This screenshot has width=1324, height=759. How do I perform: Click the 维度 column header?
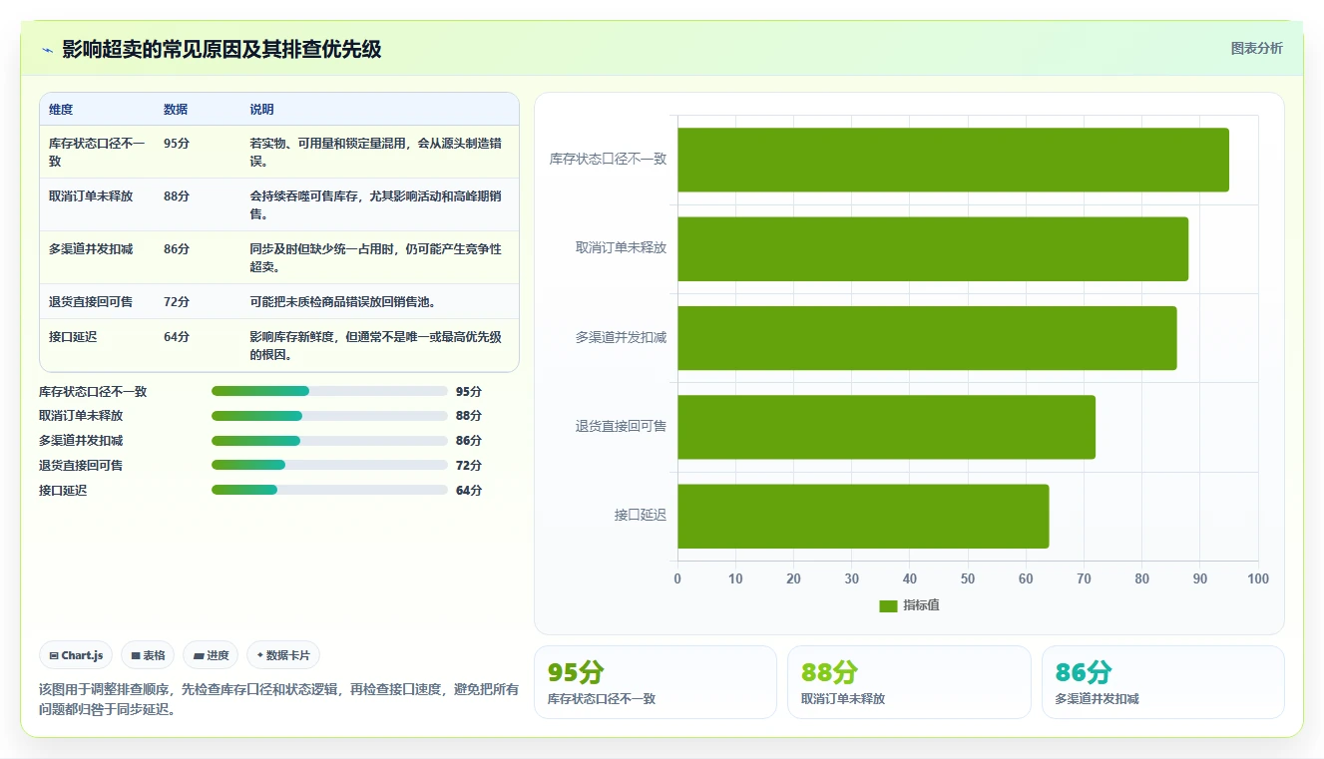coord(61,110)
